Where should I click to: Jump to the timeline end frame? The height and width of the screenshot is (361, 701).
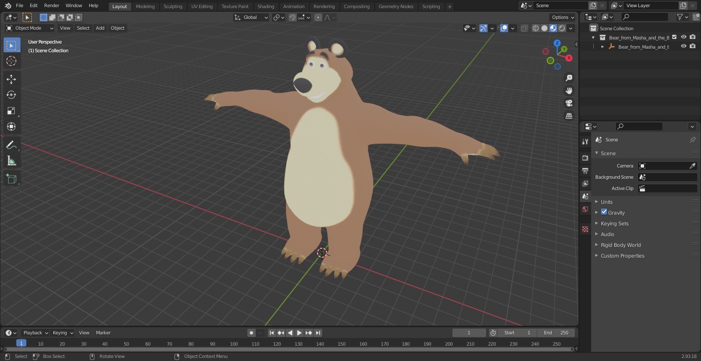[x=318, y=333]
